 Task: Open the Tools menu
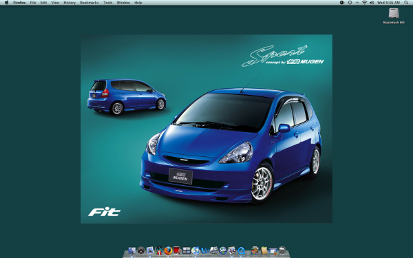click(x=108, y=3)
